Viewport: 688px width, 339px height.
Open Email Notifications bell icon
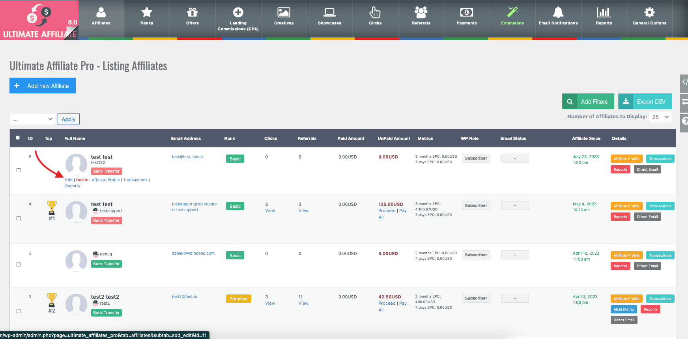(x=558, y=13)
